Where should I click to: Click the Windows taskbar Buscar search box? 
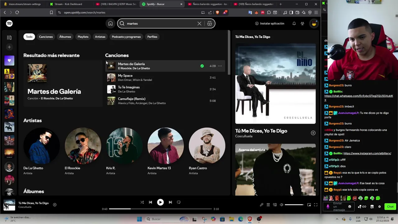[168, 219]
